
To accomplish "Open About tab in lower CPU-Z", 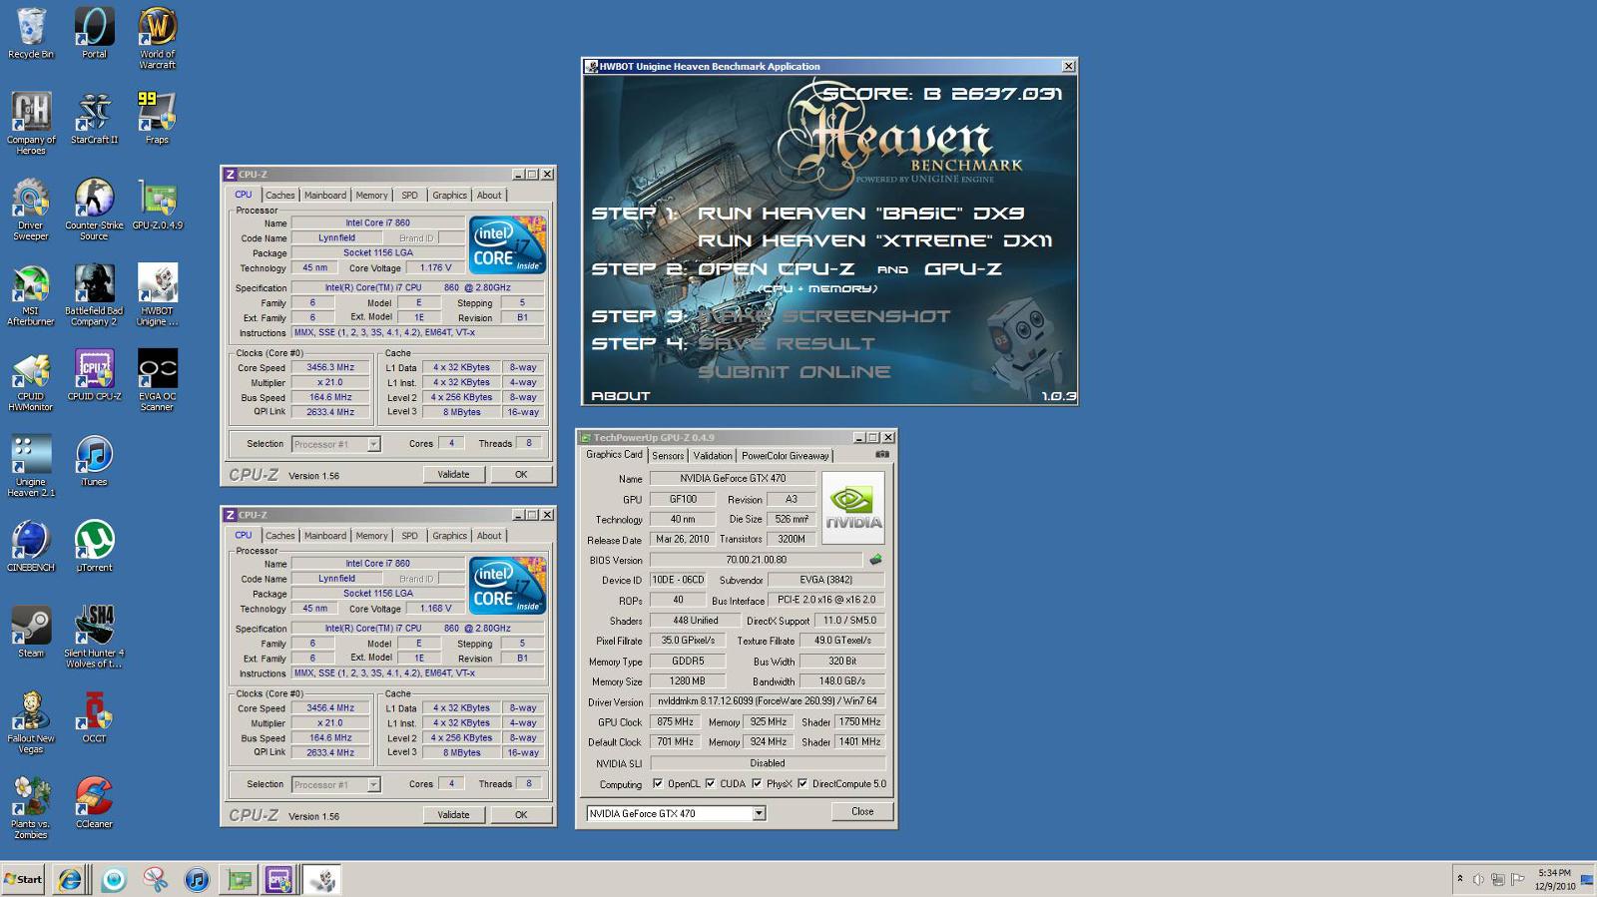I will click(489, 536).
